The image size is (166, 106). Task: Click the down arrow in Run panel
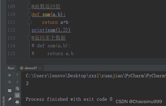(17, 82)
